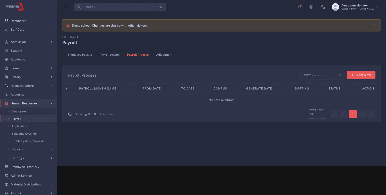Expand the Admission menu
386x195 pixels.
tap(28, 42)
